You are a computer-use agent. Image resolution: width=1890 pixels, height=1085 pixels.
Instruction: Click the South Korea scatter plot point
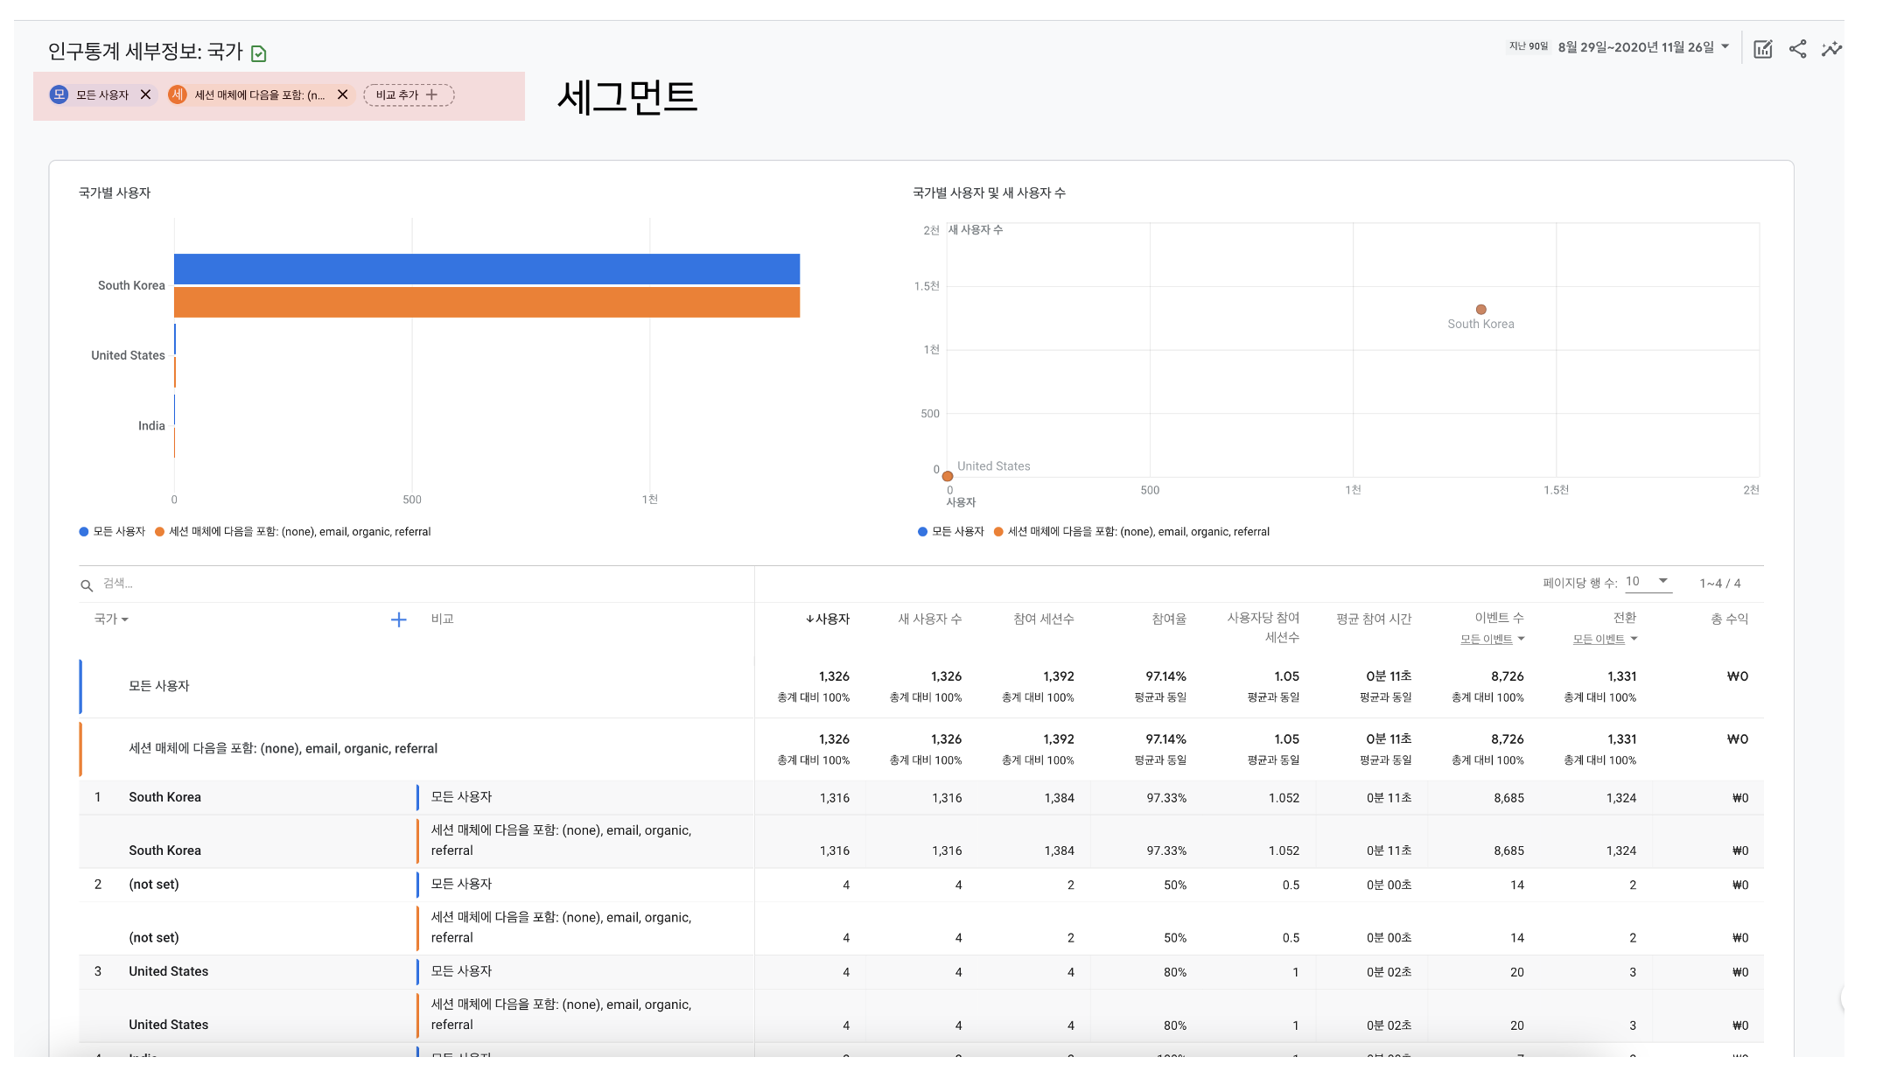click(1480, 310)
